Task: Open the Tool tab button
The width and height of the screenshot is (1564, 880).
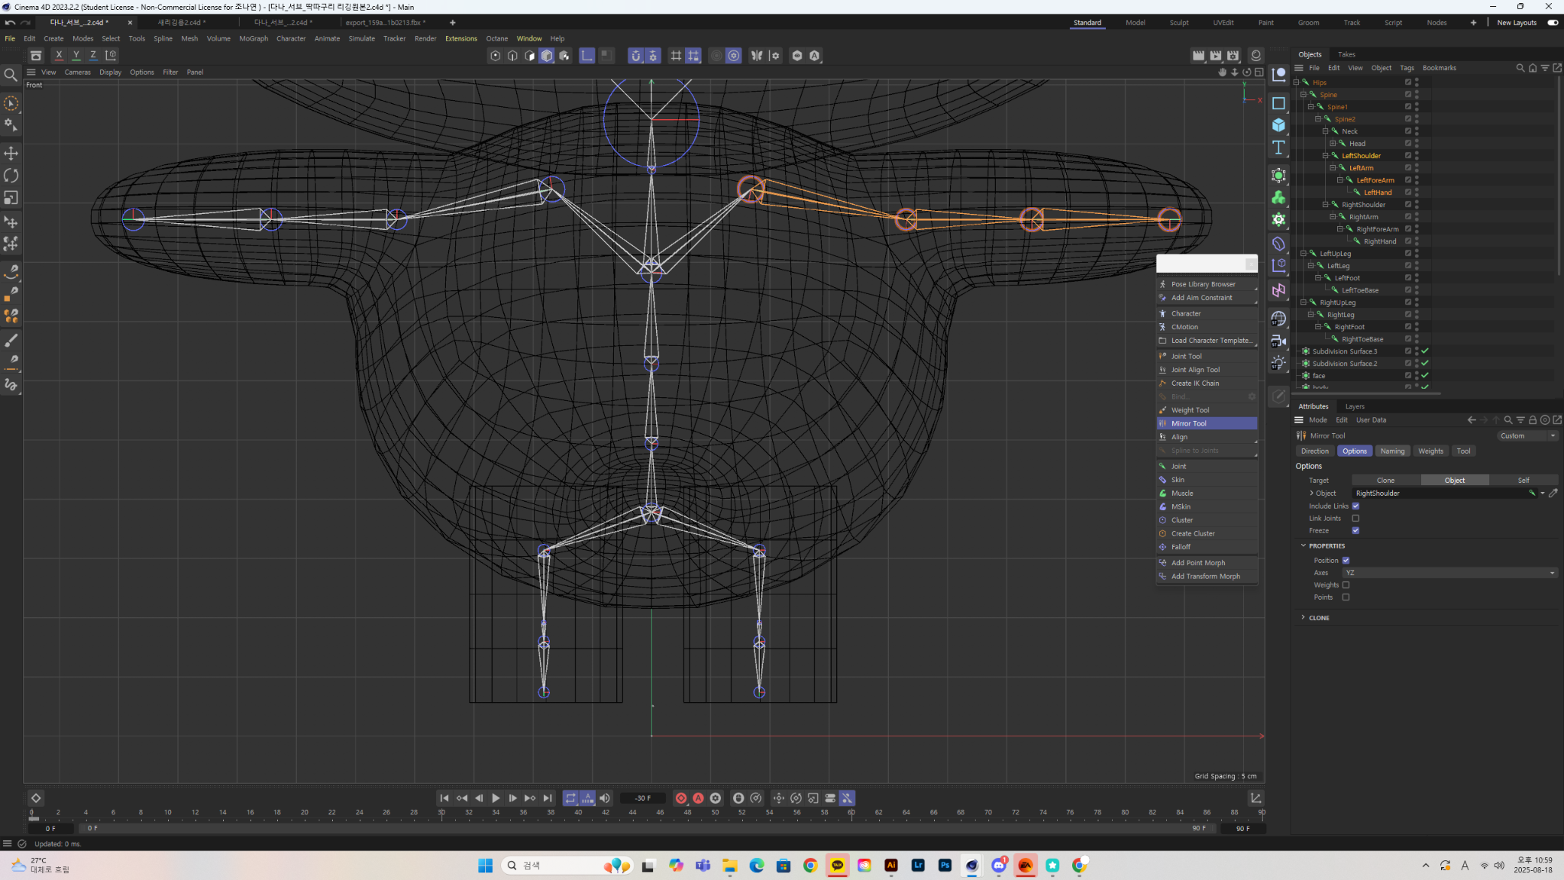Action: point(1463,451)
